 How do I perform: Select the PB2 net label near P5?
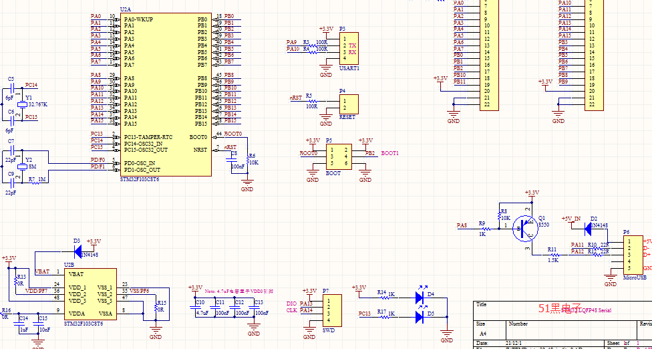pyautogui.click(x=369, y=153)
